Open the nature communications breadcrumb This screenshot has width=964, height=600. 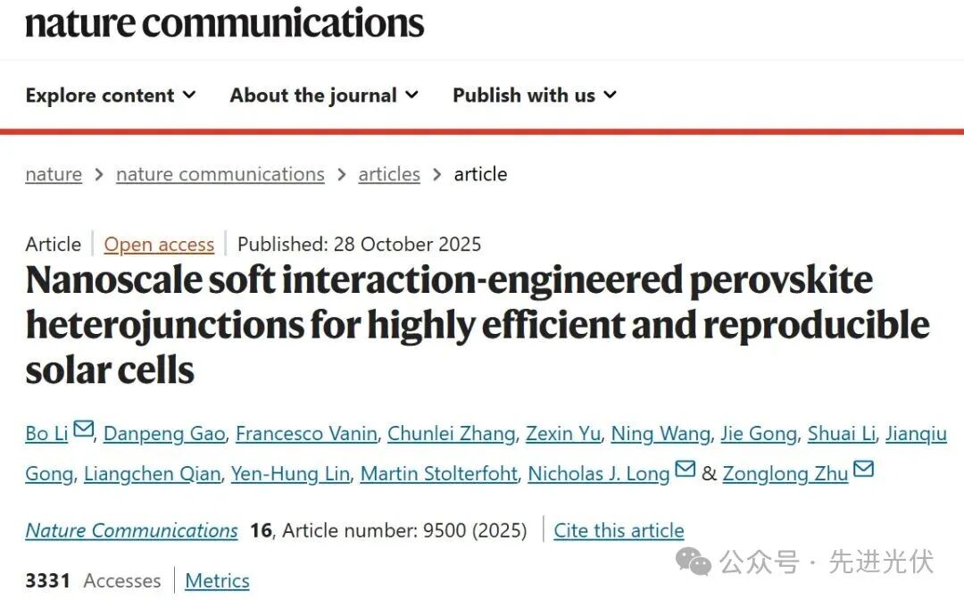[x=220, y=174]
